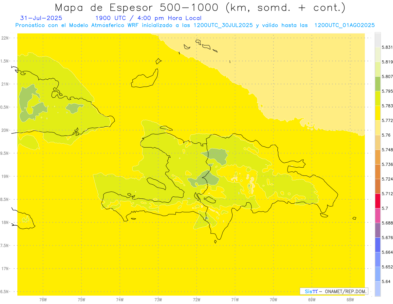393x304 pixels.
Task: Select the '74W' longitude label
Action: pos(120,300)
